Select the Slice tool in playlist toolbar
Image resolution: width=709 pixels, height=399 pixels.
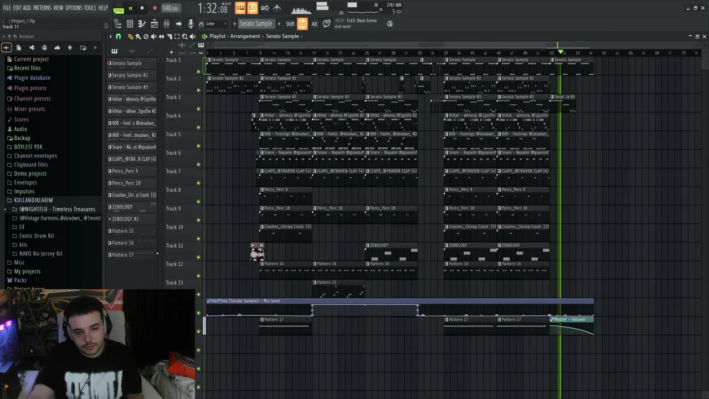169,37
